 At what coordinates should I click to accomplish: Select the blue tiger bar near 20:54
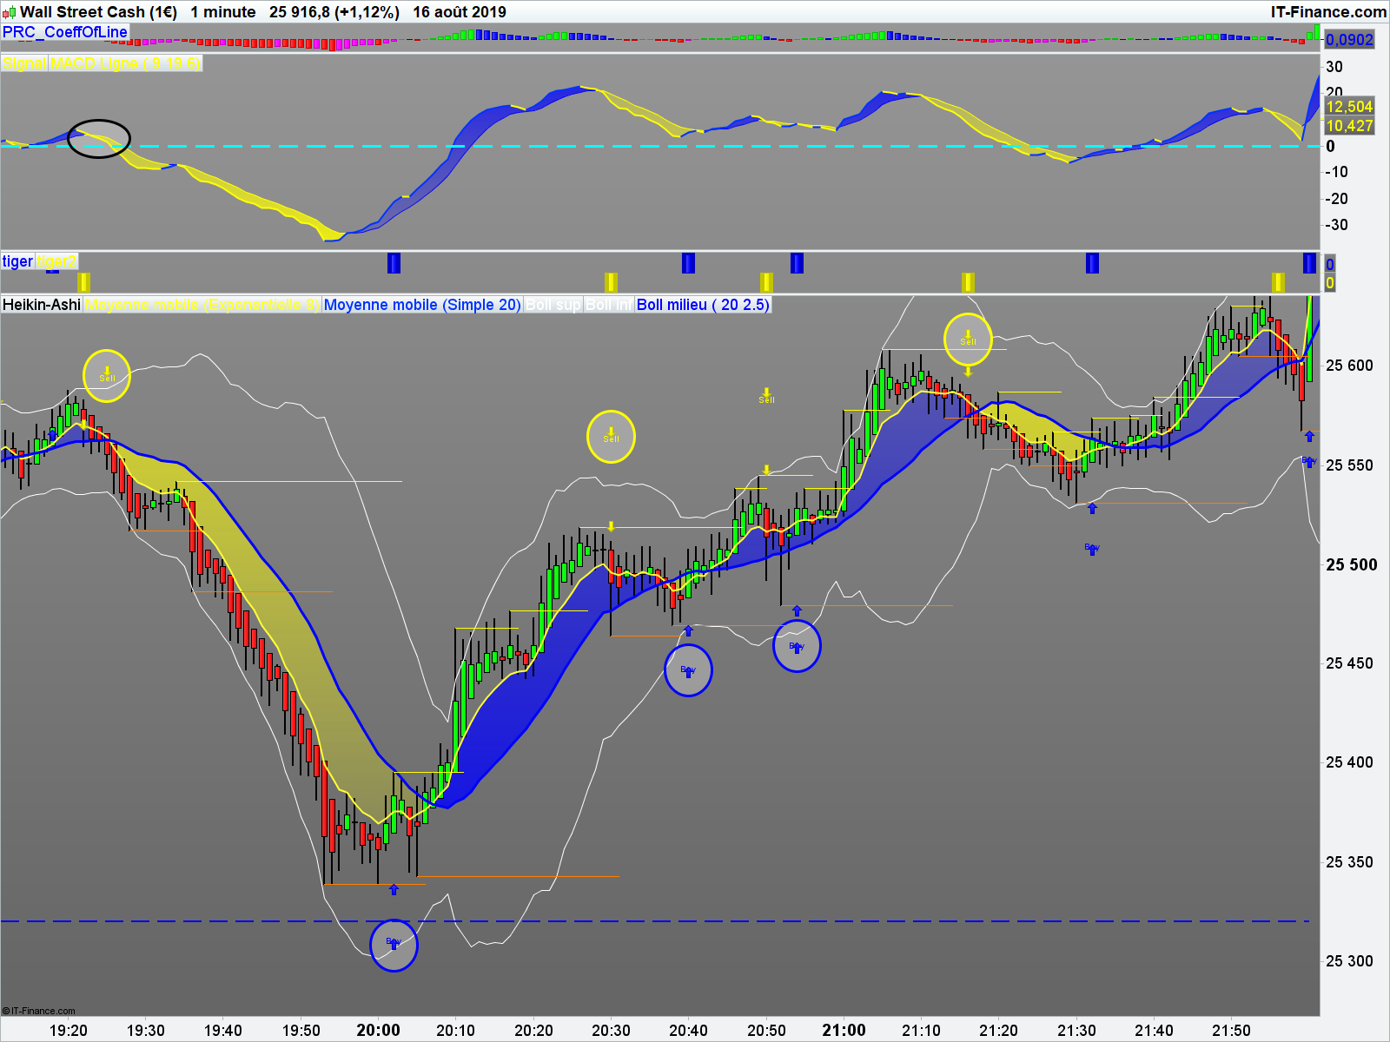pyautogui.click(x=797, y=263)
